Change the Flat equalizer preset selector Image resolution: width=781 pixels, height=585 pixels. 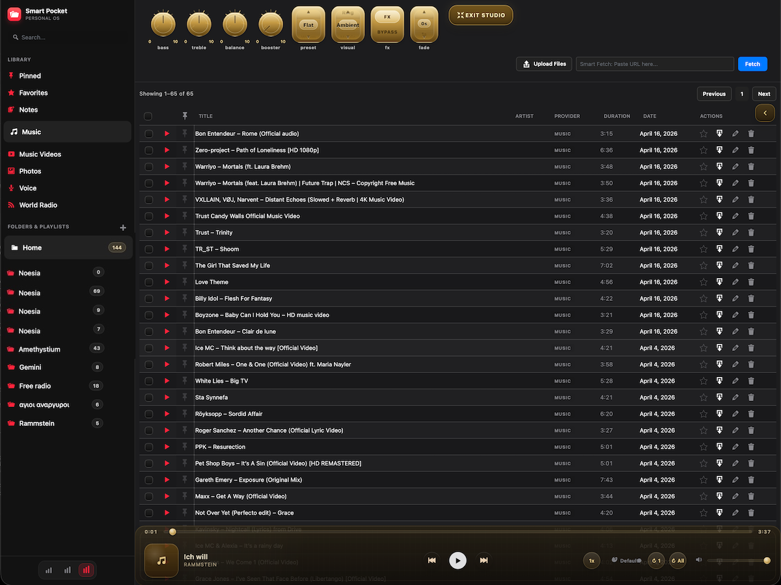pyautogui.click(x=308, y=25)
